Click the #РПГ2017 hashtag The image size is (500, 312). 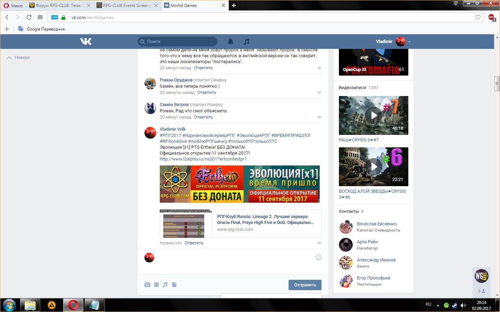pyautogui.click(x=170, y=136)
